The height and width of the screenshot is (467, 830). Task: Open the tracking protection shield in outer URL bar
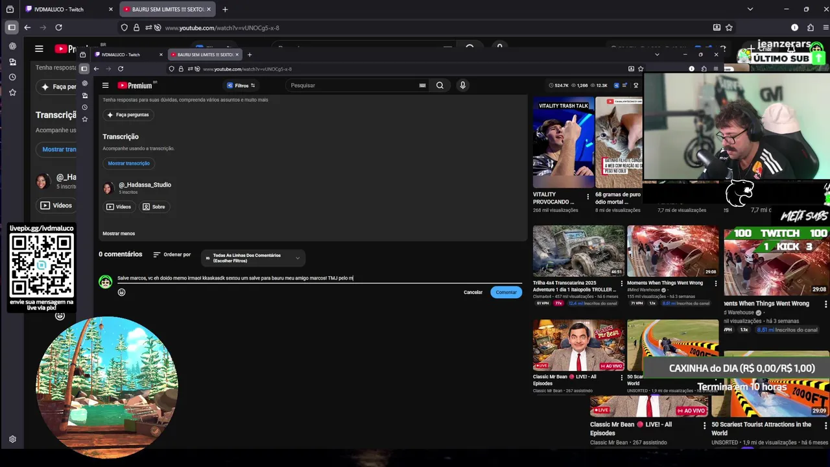click(x=124, y=28)
